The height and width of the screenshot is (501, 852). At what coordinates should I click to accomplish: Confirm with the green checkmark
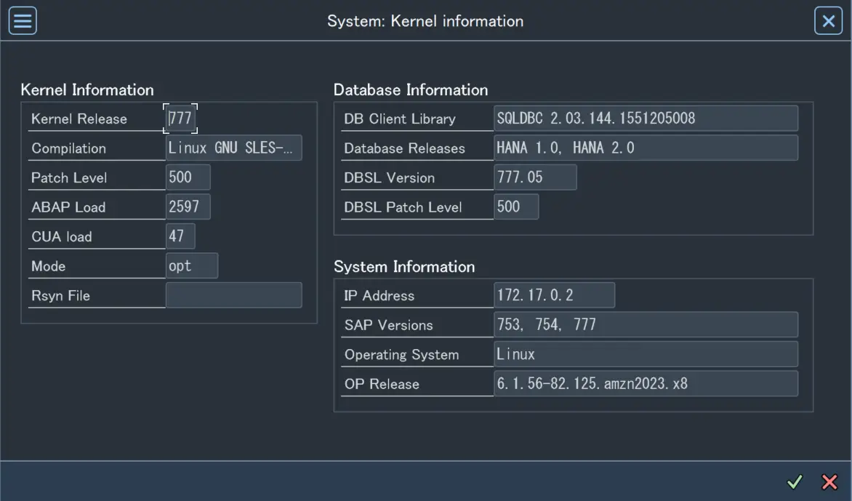pyautogui.click(x=795, y=481)
